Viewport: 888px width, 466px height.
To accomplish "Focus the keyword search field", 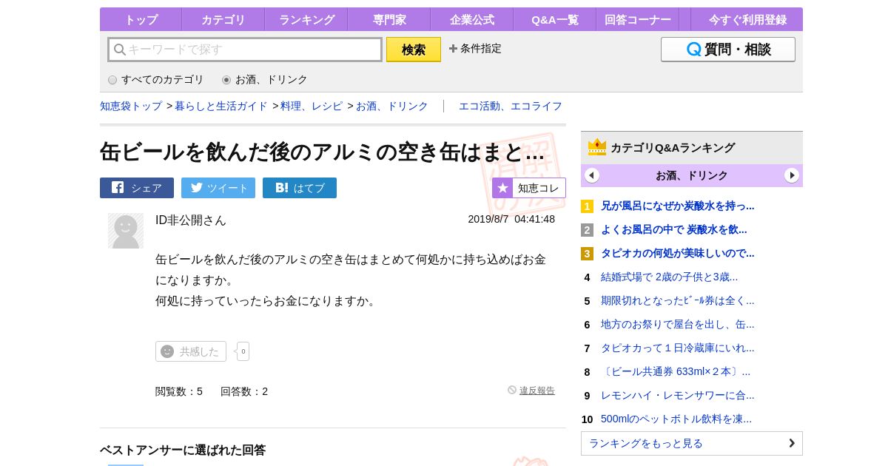I will point(245,50).
